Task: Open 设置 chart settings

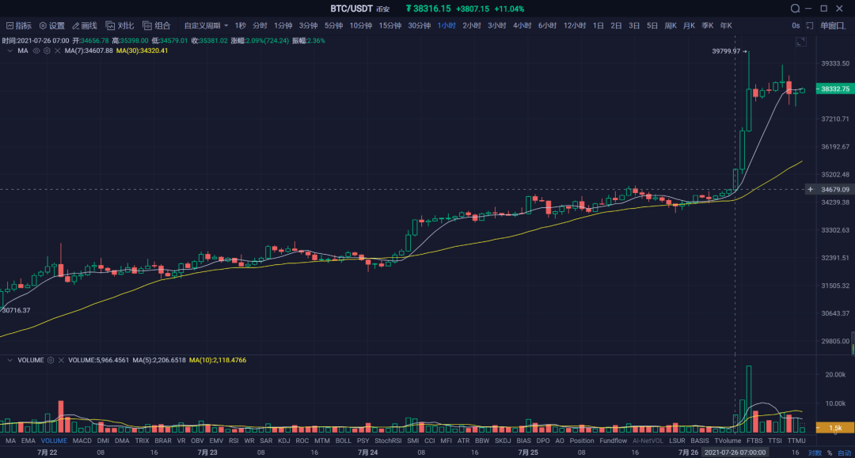Action: click(x=51, y=25)
